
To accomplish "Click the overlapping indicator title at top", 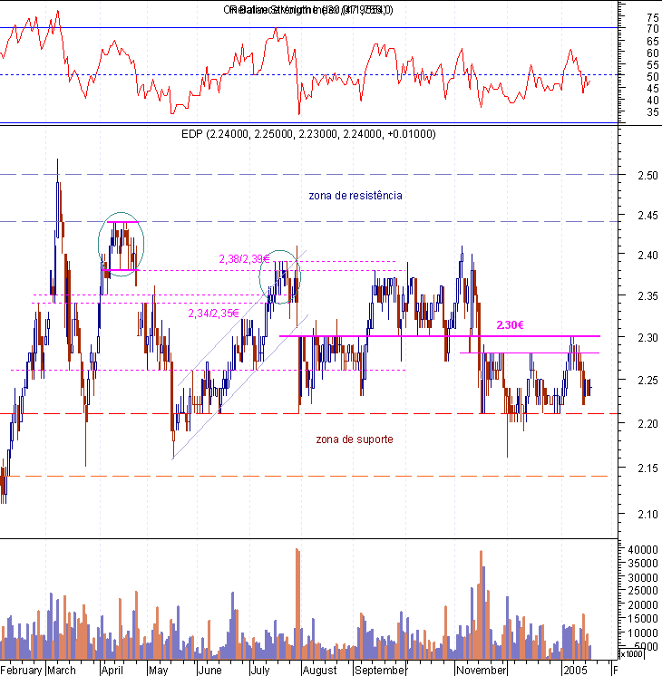I will click(308, 9).
